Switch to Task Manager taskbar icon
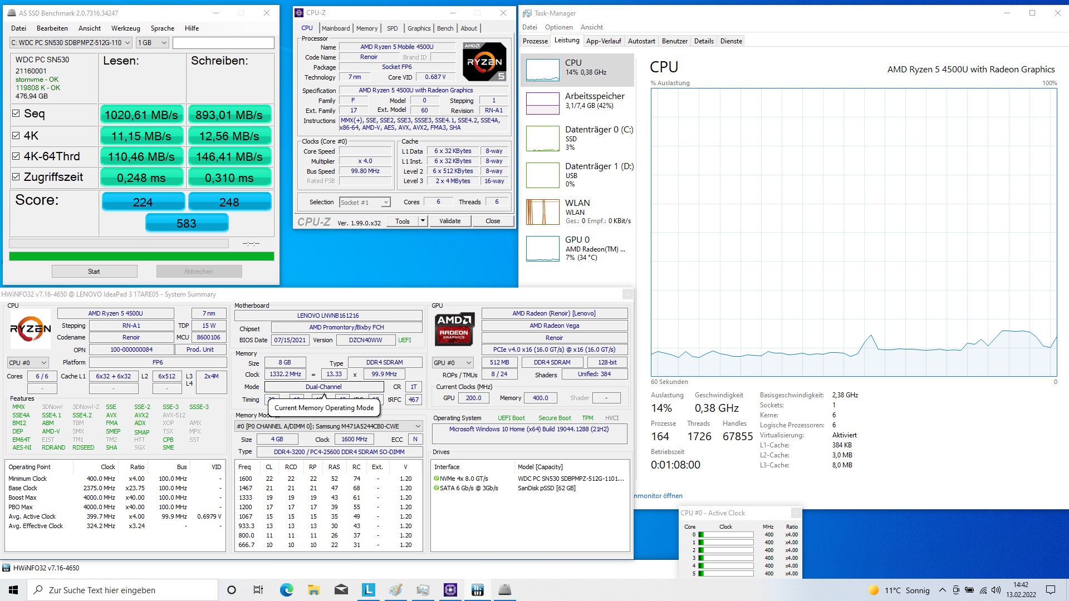 423,590
